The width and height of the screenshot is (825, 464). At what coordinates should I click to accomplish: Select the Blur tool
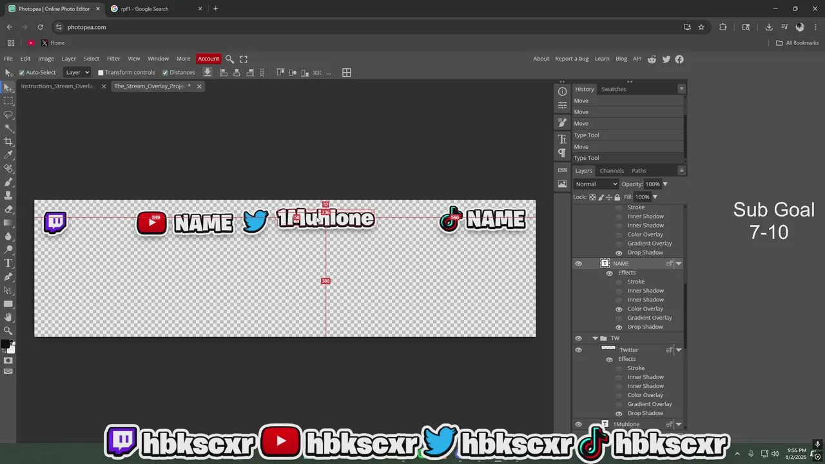click(x=8, y=236)
